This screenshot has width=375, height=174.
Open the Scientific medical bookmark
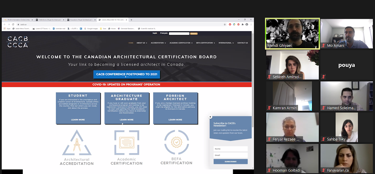(x=147, y=28)
